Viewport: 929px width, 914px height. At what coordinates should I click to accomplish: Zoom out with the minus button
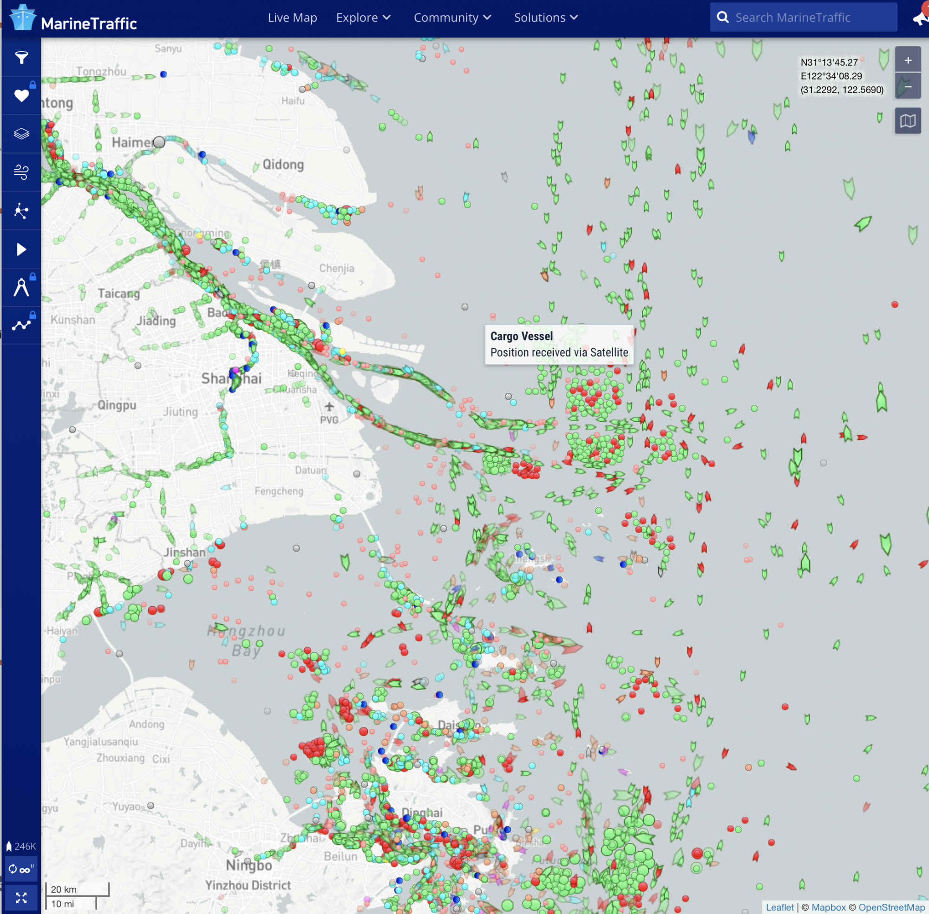908,86
